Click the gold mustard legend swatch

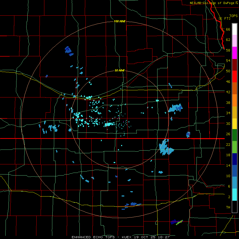coord(234,112)
